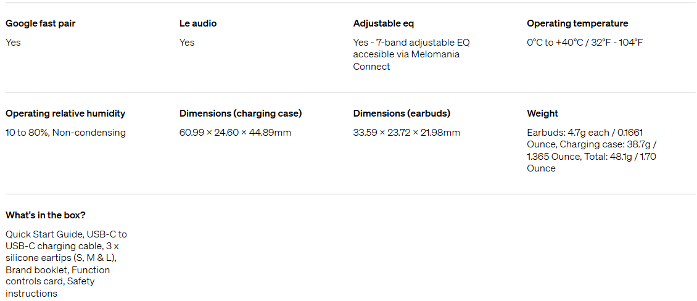The image size is (697, 301).
Task: Click the '7-band adjustable EQ' text
Action: [x=424, y=43]
